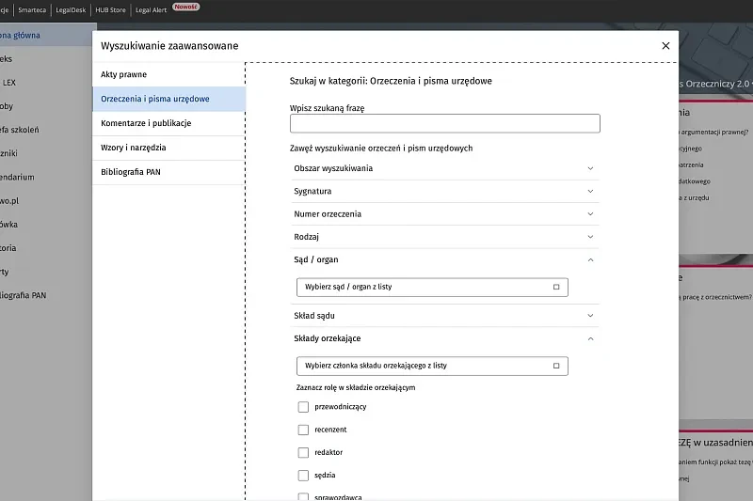Close the advanced search dialog

(x=665, y=45)
